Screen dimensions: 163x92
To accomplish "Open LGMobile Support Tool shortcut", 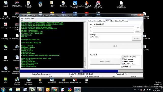I will [x=98, y=5].
